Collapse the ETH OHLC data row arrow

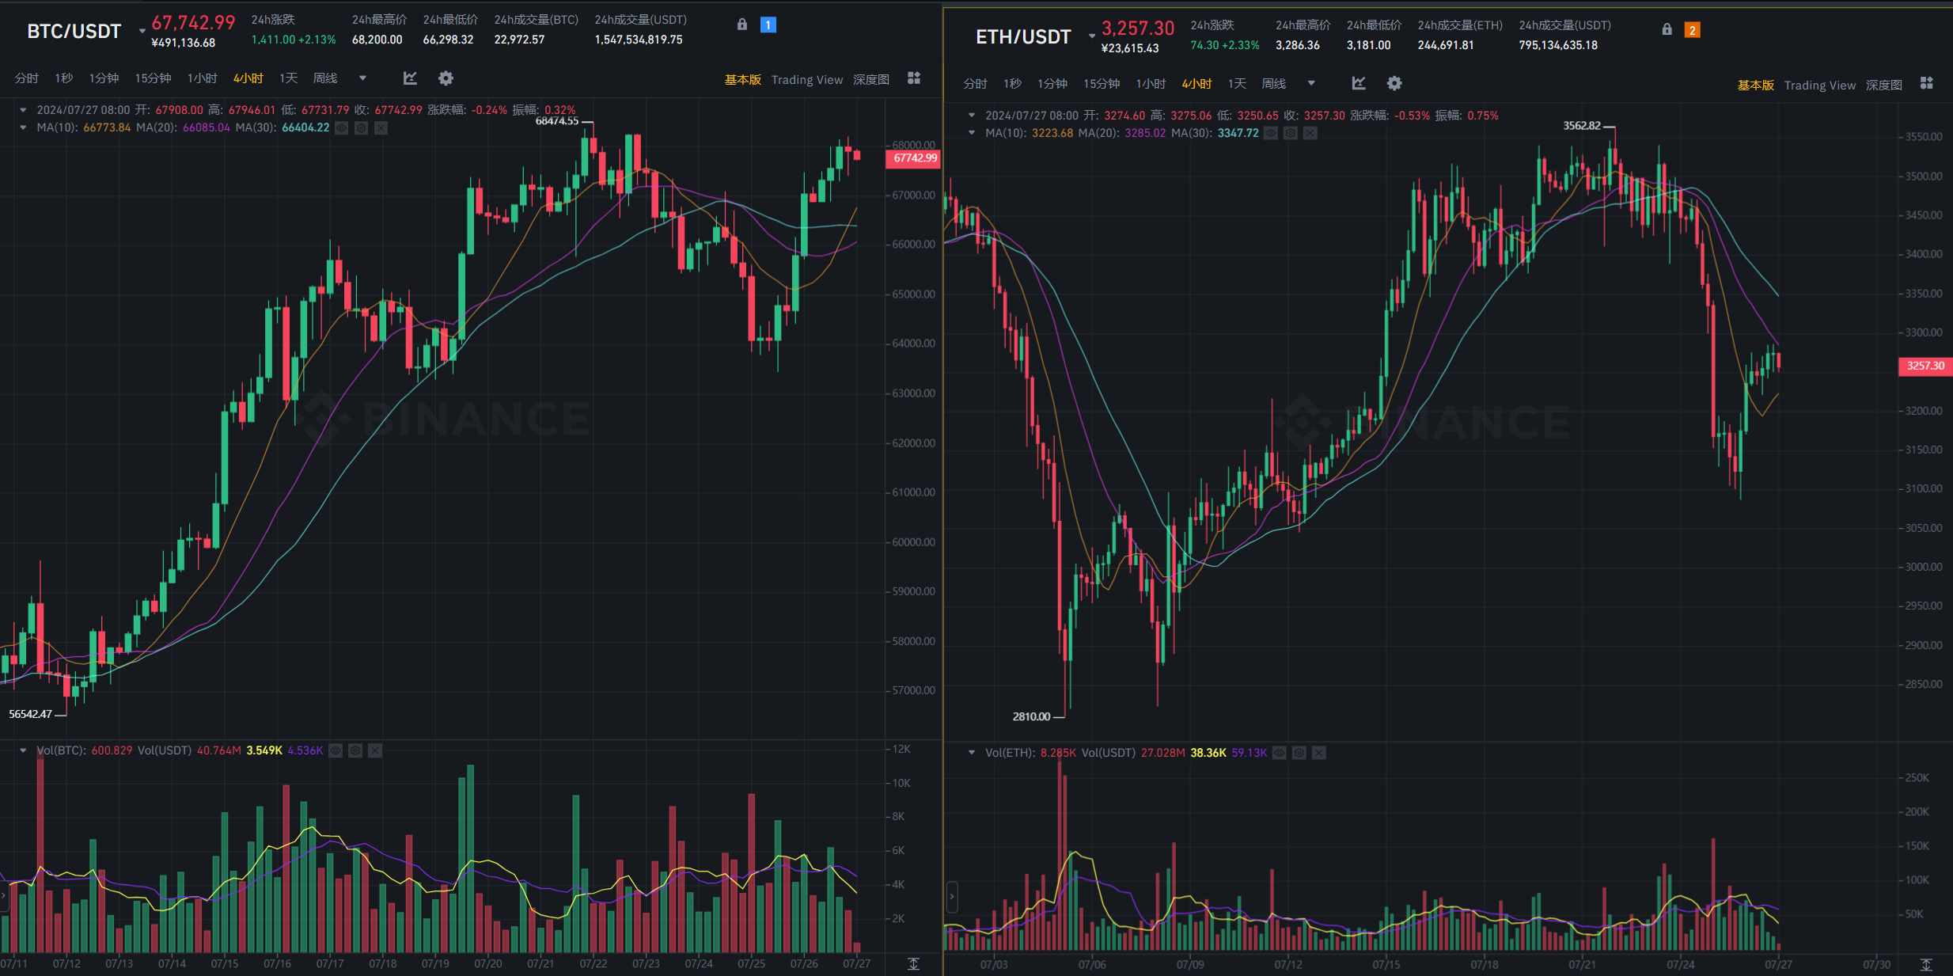[x=972, y=116]
